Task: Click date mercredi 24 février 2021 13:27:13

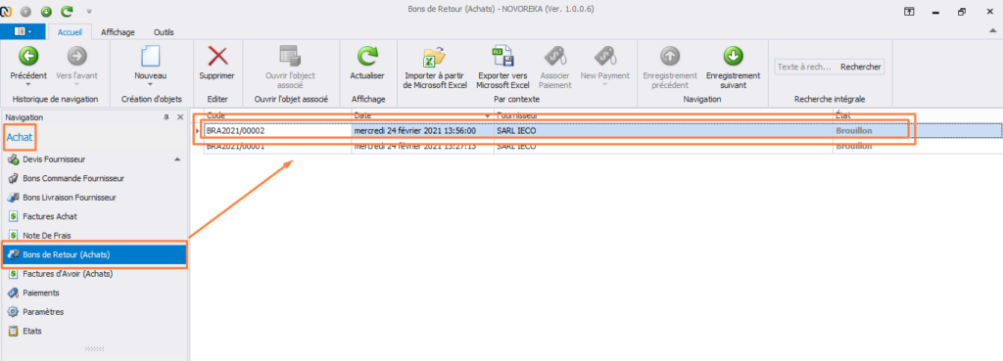Action: tap(415, 146)
